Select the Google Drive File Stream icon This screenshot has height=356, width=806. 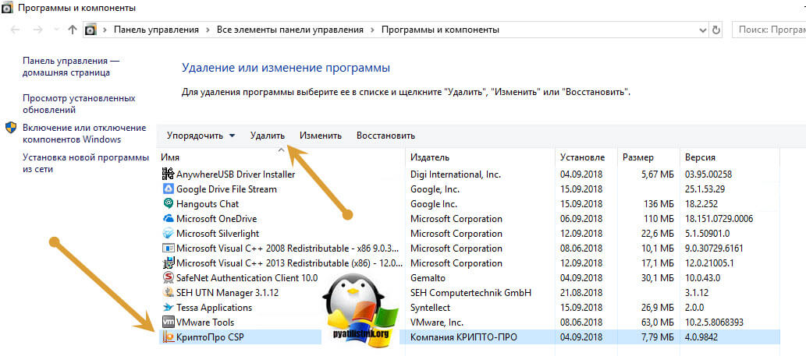pyautogui.click(x=168, y=189)
